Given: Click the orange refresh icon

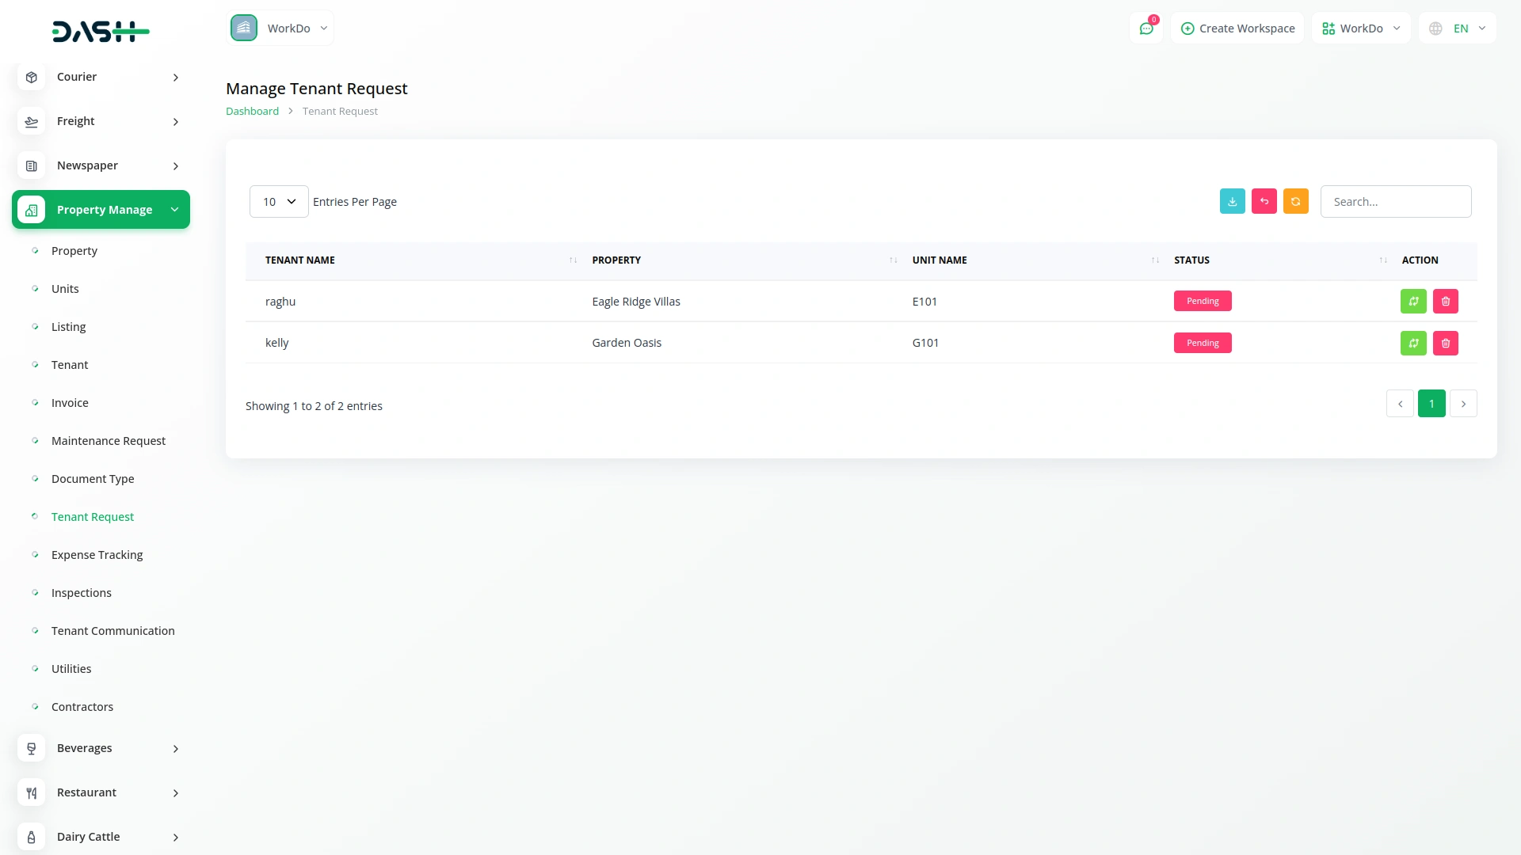Looking at the screenshot, I should coord(1295,202).
